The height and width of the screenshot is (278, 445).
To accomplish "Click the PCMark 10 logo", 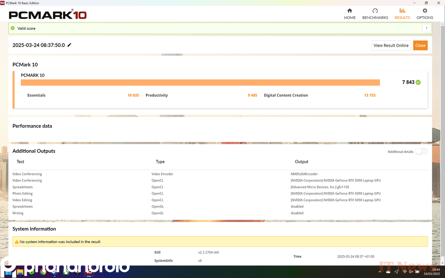I will pyautogui.click(x=48, y=15).
